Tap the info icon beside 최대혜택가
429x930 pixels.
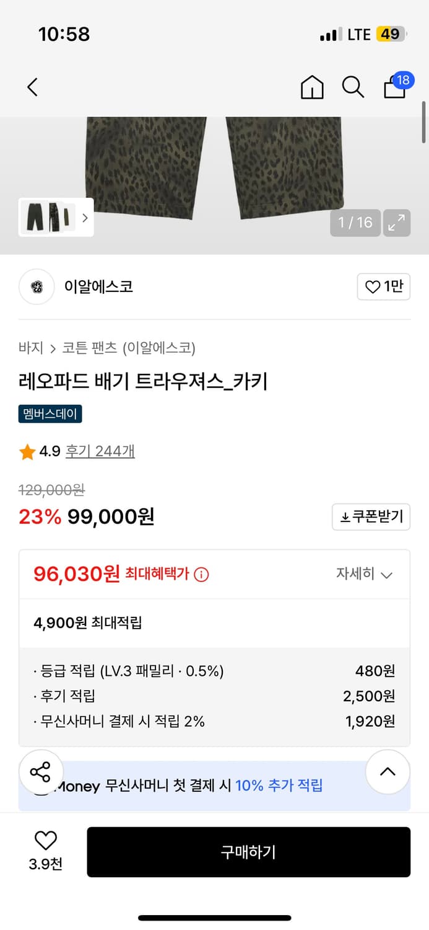tap(201, 575)
